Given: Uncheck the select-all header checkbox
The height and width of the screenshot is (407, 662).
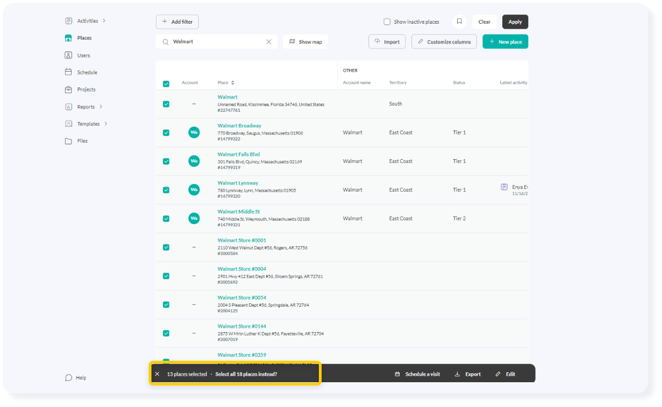Looking at the screenshot, I should [x=166, y=84].
